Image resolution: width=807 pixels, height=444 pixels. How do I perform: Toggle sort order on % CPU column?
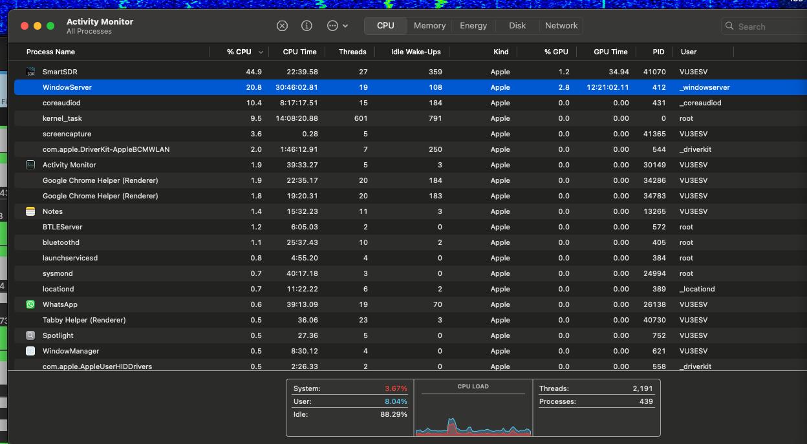[239, 52]
